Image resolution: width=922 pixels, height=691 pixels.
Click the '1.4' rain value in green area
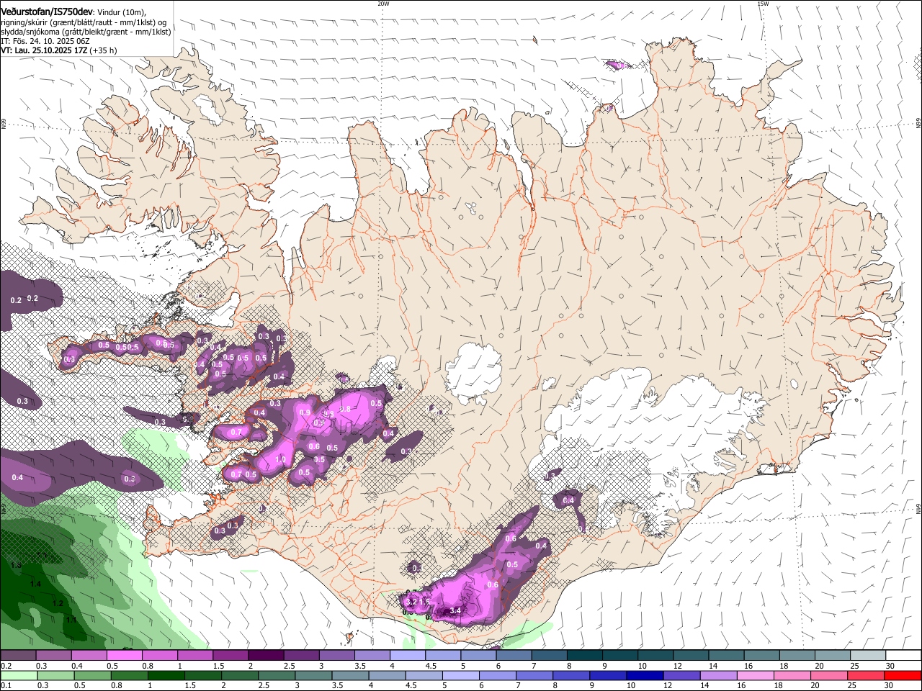36,584
